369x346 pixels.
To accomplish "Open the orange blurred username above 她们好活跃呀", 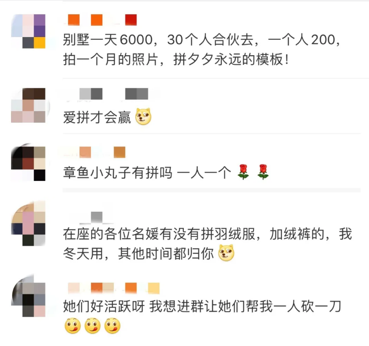I will tap(114, 288).
